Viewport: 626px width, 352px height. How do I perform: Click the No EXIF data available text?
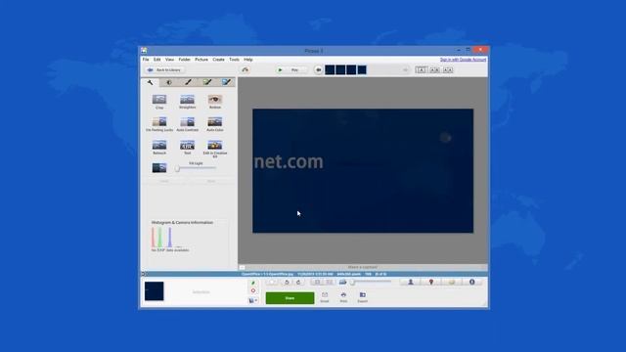[x=170, y=250]
